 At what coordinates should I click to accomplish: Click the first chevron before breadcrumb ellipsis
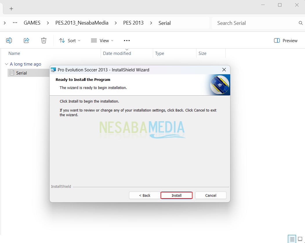pos(5,23)
